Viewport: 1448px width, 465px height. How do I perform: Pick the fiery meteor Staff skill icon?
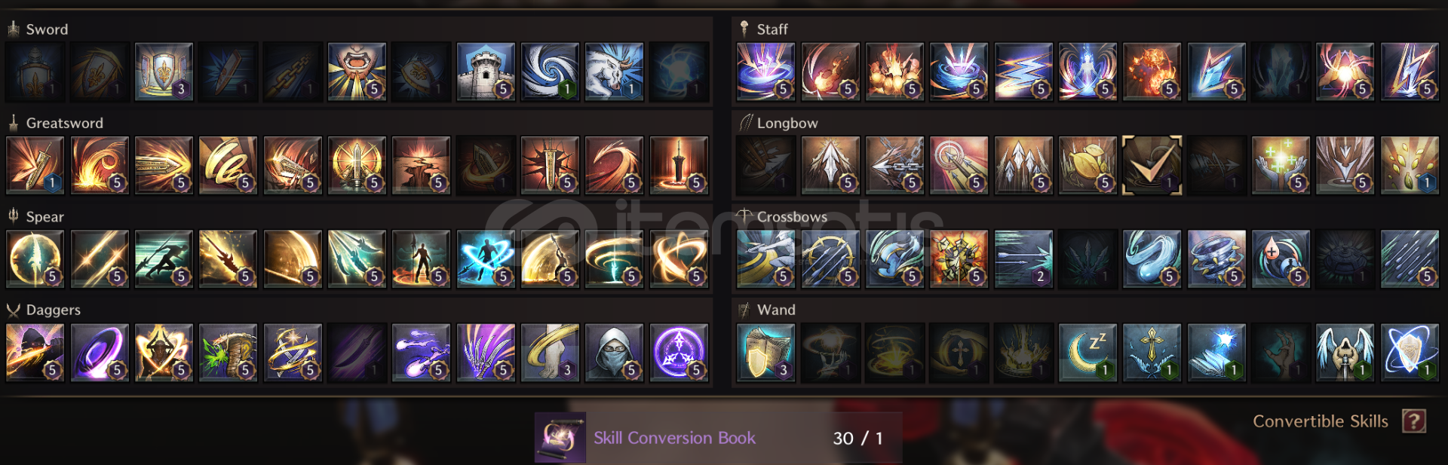[1152, 72]
